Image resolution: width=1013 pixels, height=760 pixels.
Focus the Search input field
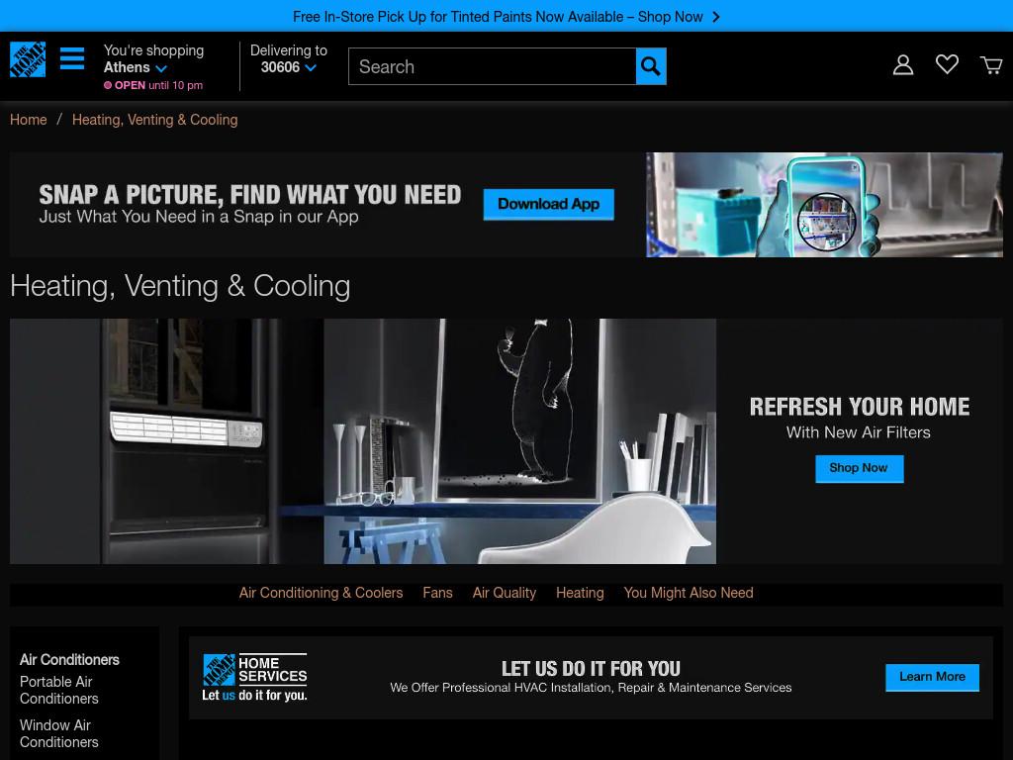point(492,66)
